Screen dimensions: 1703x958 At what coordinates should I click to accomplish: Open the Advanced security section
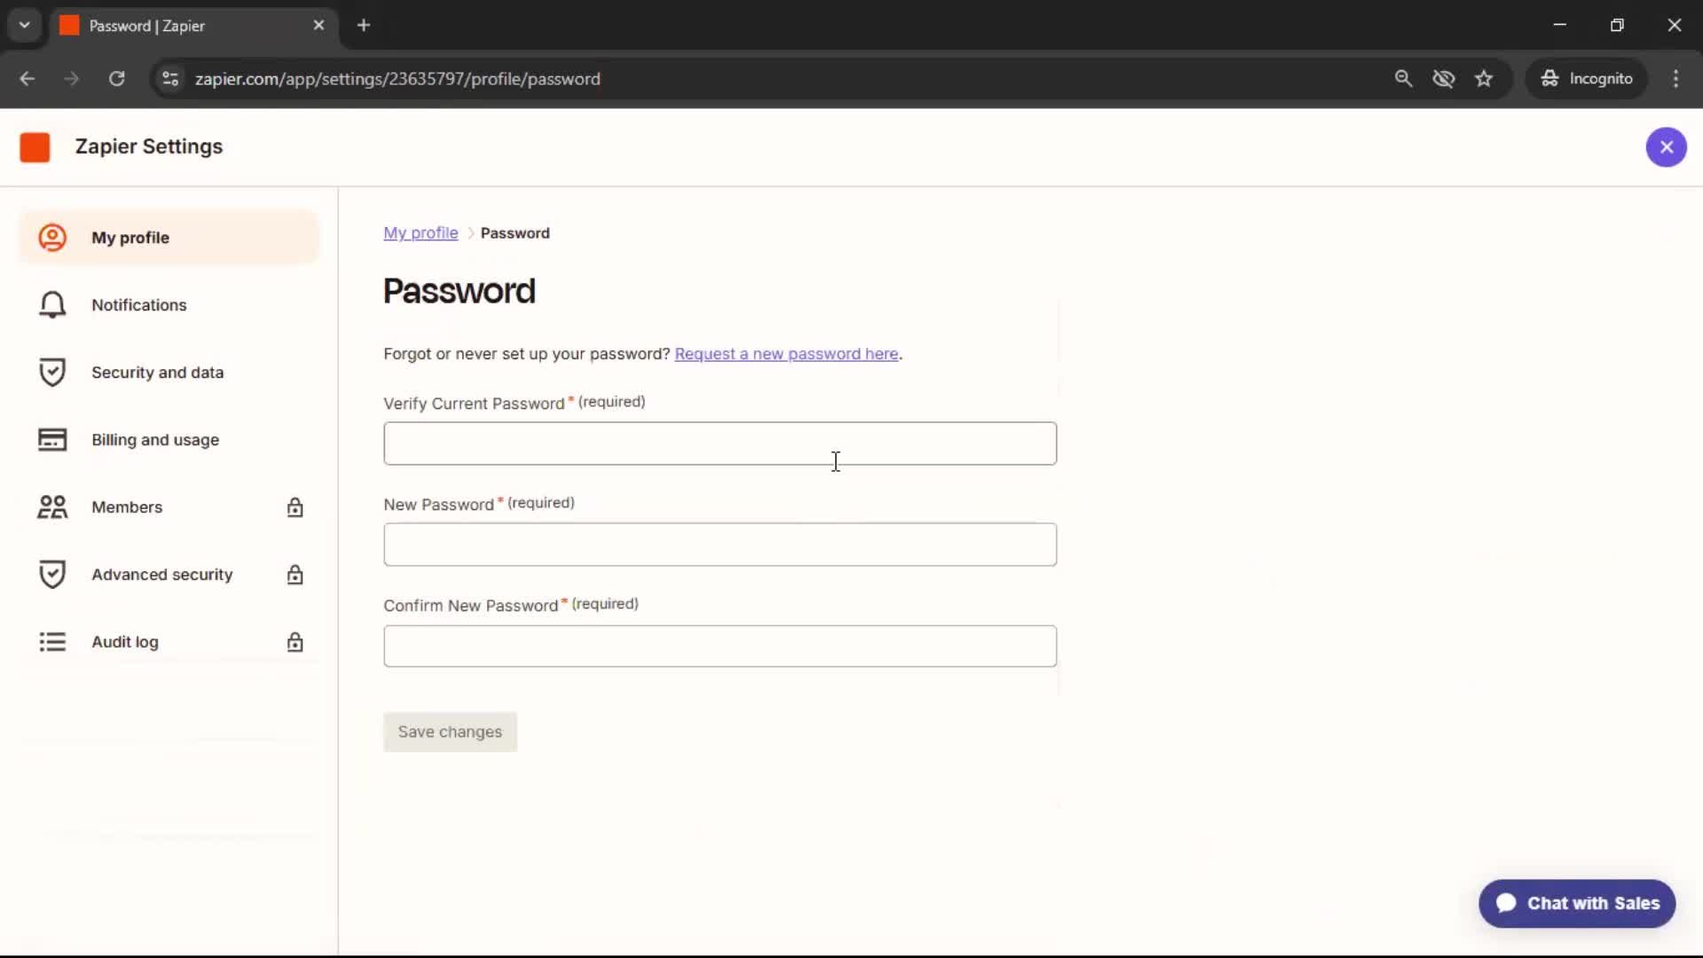169,575
